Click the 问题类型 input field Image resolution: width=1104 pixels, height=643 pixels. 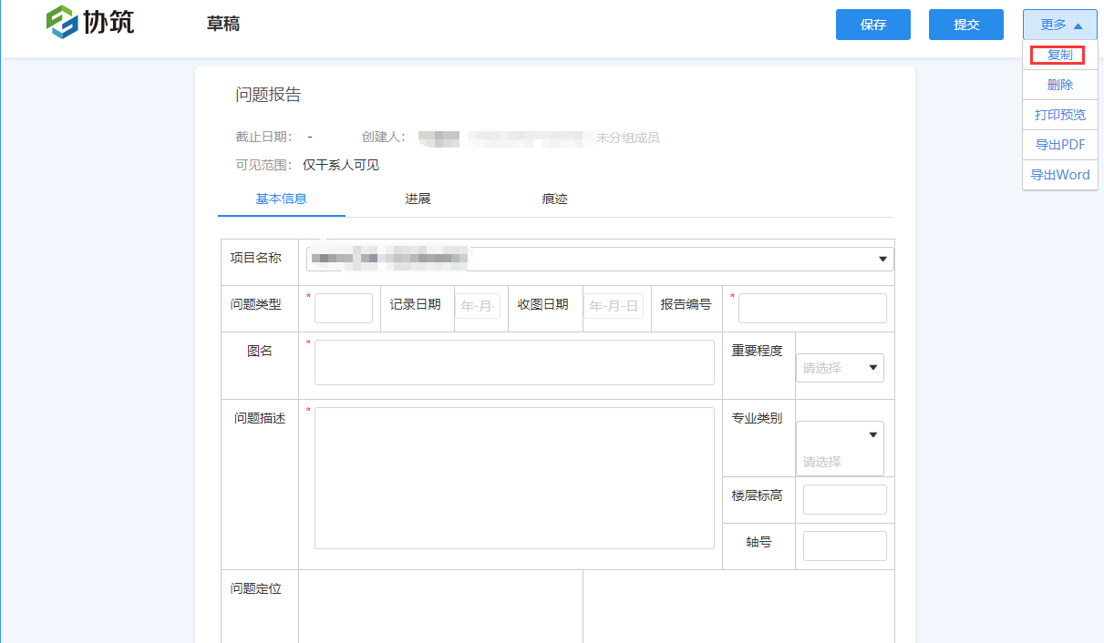(344, 308)
